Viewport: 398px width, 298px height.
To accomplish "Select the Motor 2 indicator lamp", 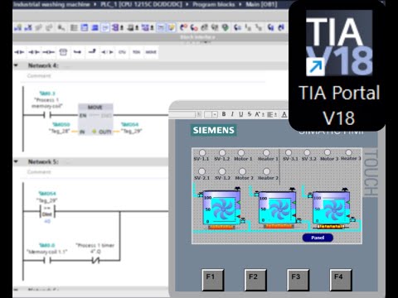I will tap(242, 171).
